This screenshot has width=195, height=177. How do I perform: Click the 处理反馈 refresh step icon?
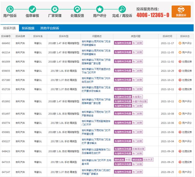point(77,9)
